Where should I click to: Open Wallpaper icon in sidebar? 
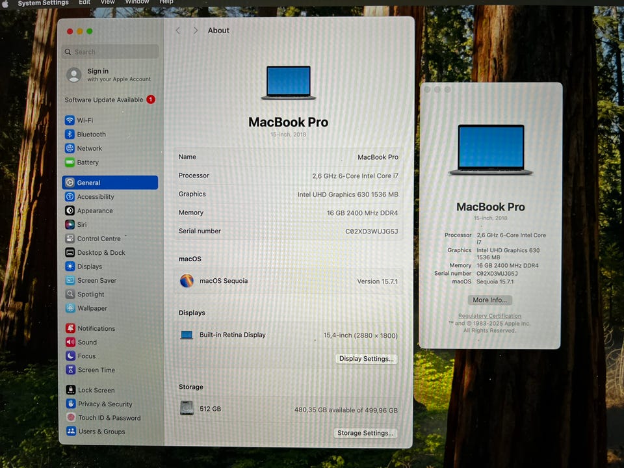tap(70, 308)
